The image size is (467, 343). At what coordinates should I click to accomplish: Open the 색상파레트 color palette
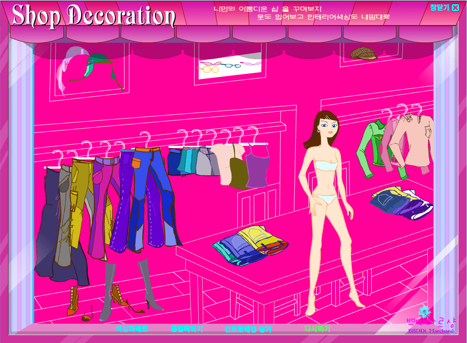(x=132, y=329)
